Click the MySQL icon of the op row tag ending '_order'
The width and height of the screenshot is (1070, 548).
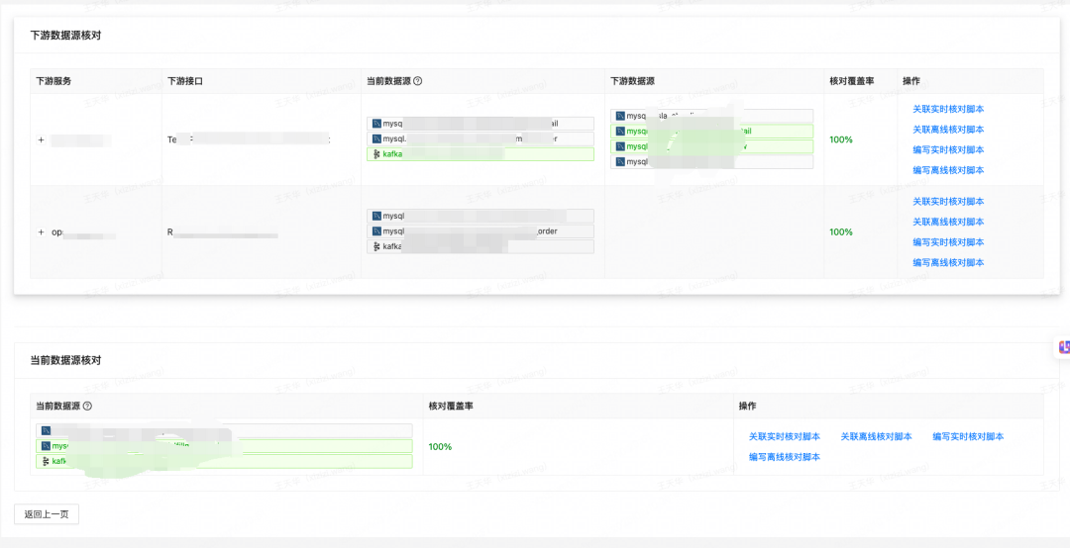[376, 231]
